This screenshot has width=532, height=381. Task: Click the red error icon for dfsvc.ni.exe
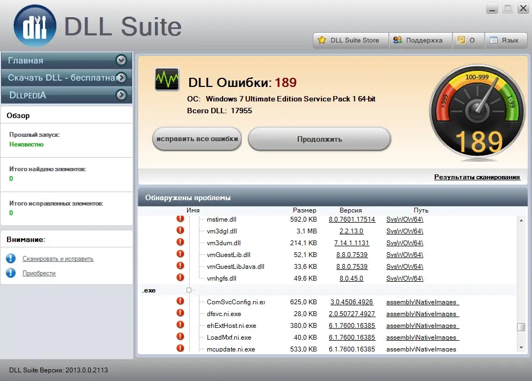[180, 313]
